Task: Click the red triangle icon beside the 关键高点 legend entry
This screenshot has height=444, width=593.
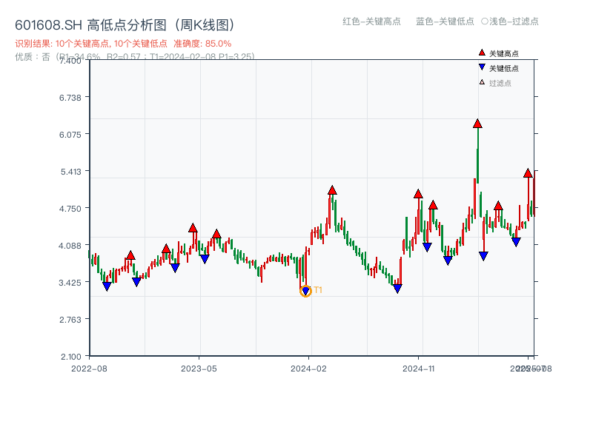Action: [482, 53]
